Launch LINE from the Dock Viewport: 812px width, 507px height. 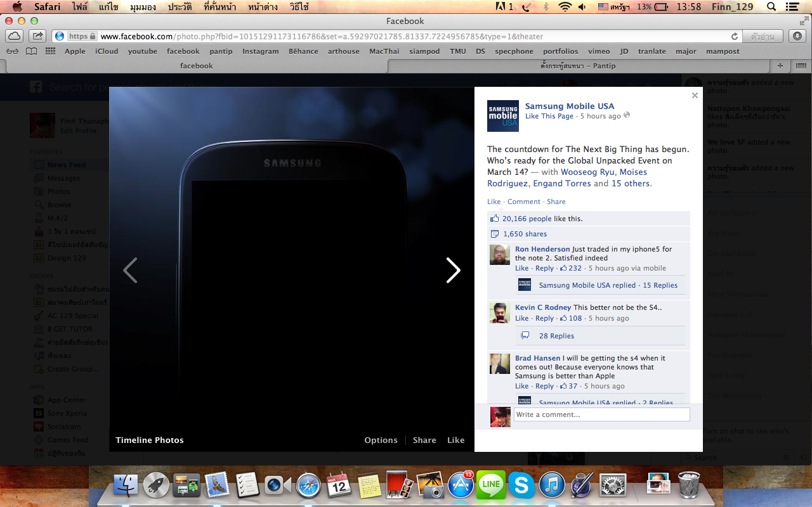tap(491, 485)
